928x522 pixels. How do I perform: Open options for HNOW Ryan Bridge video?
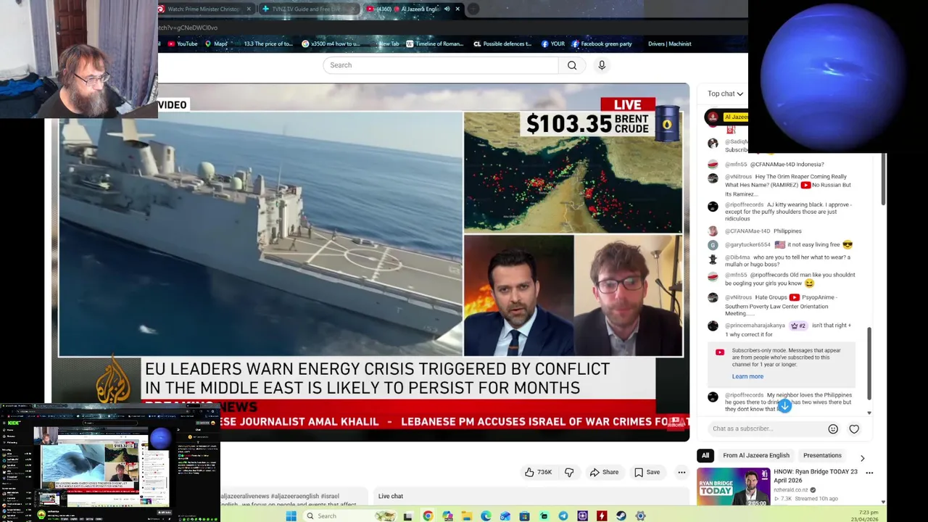tap(869, 473)
